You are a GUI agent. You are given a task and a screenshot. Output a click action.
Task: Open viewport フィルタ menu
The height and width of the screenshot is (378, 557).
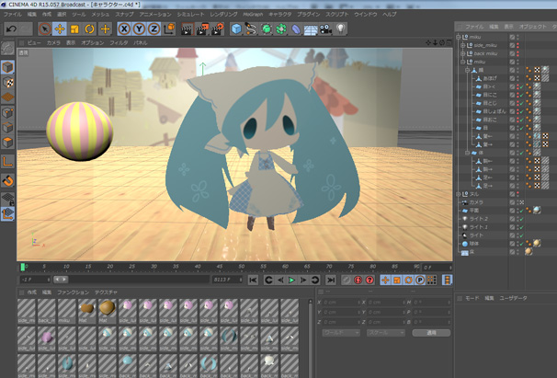coord(119,42)
